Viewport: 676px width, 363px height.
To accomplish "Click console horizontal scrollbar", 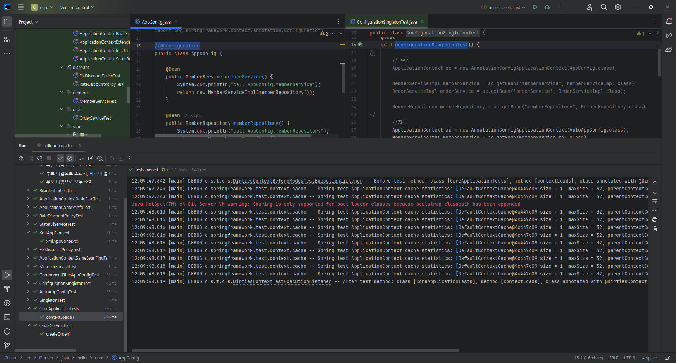I will (295, 351).
